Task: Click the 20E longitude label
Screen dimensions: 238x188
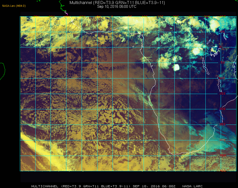Action: 176,17
